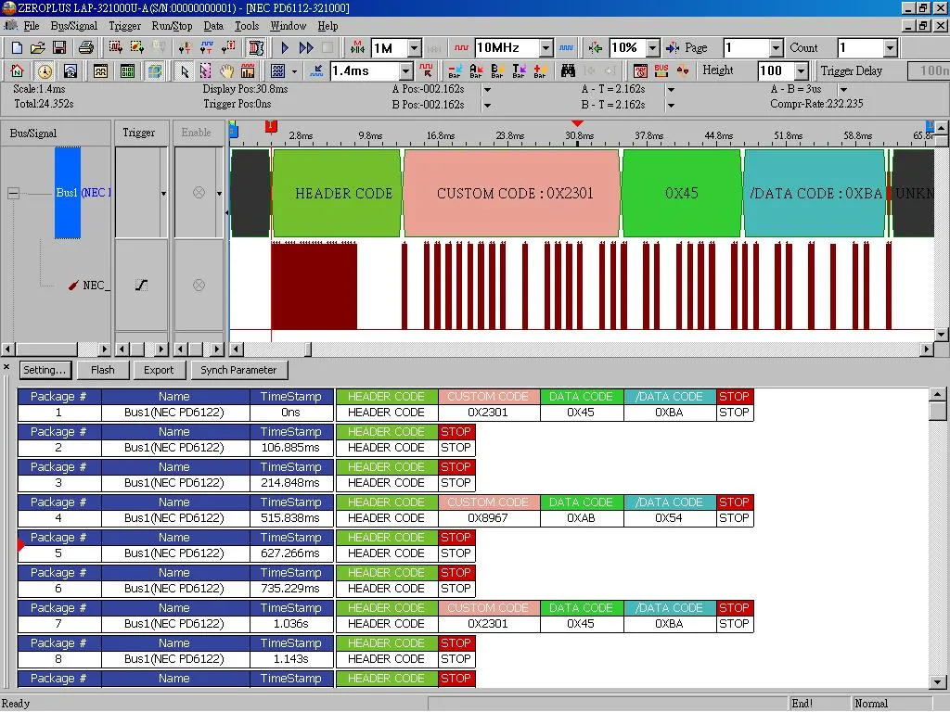
Task: Click the B Bar icon
Action: click(497, 70)
